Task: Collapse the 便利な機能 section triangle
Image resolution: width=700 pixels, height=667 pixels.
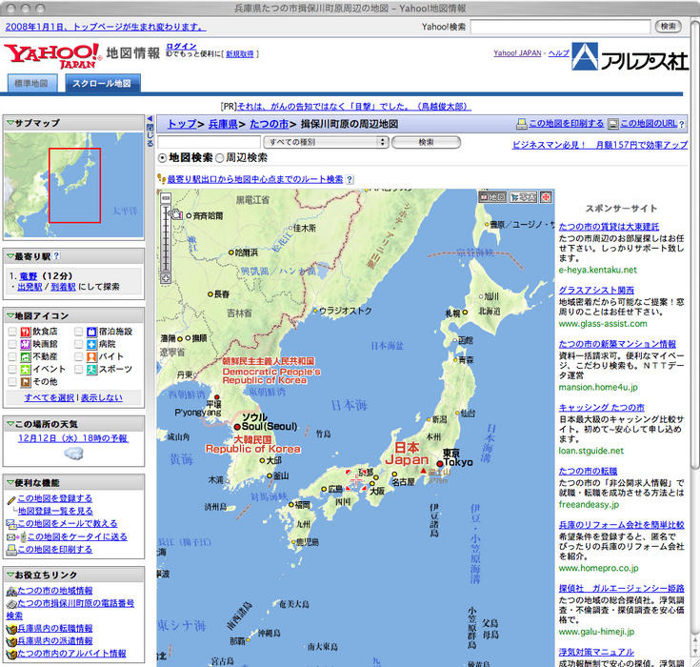Action: (x=10, y=483)
